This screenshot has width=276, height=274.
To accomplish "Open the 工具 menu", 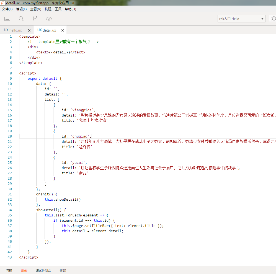I will click(58, 9).
